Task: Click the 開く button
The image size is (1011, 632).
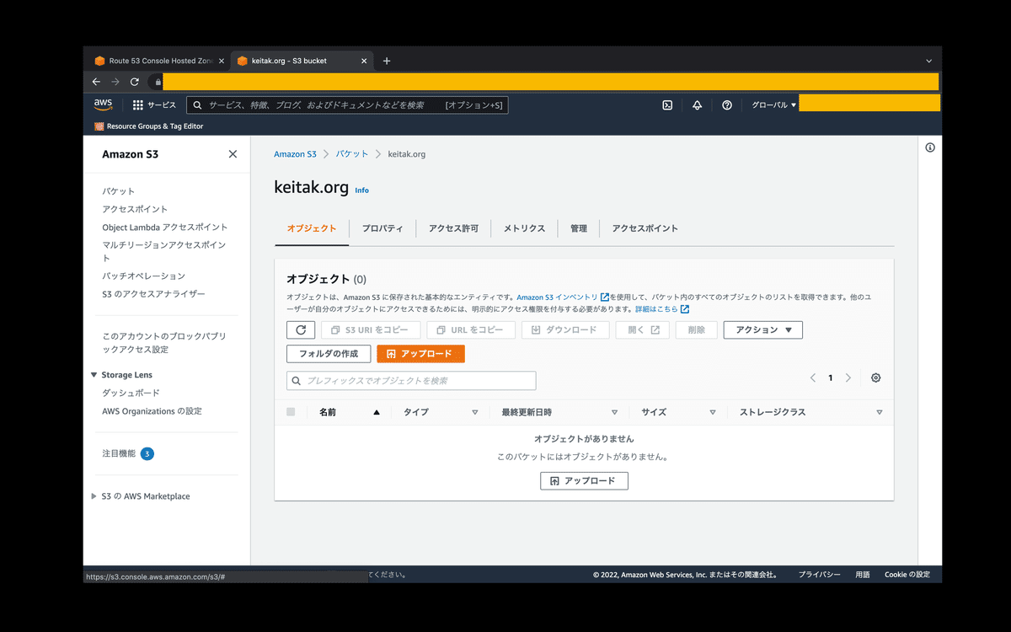Action: pyautogui.click(x=643, y=330)
